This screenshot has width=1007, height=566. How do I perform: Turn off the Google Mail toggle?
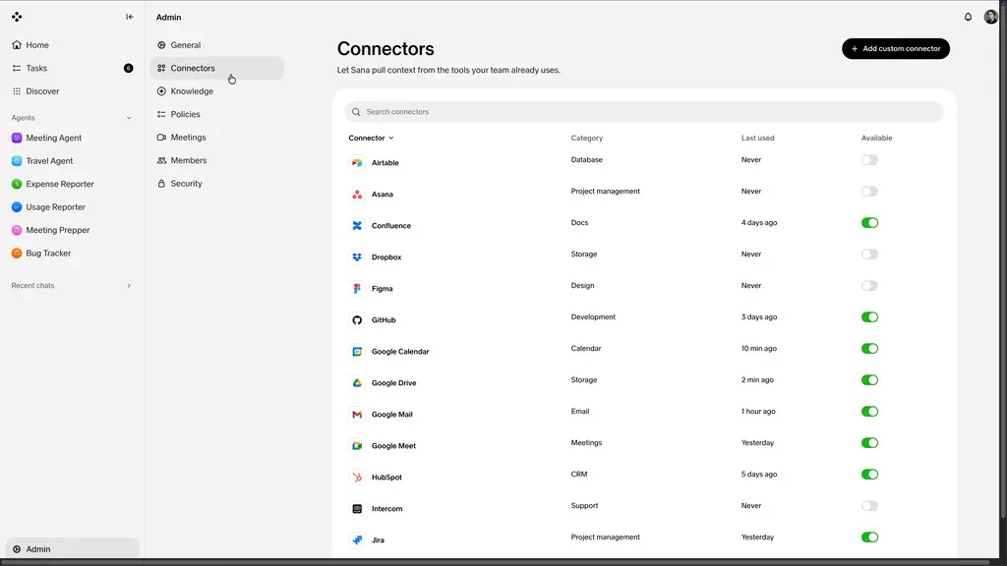click(869, 412)
